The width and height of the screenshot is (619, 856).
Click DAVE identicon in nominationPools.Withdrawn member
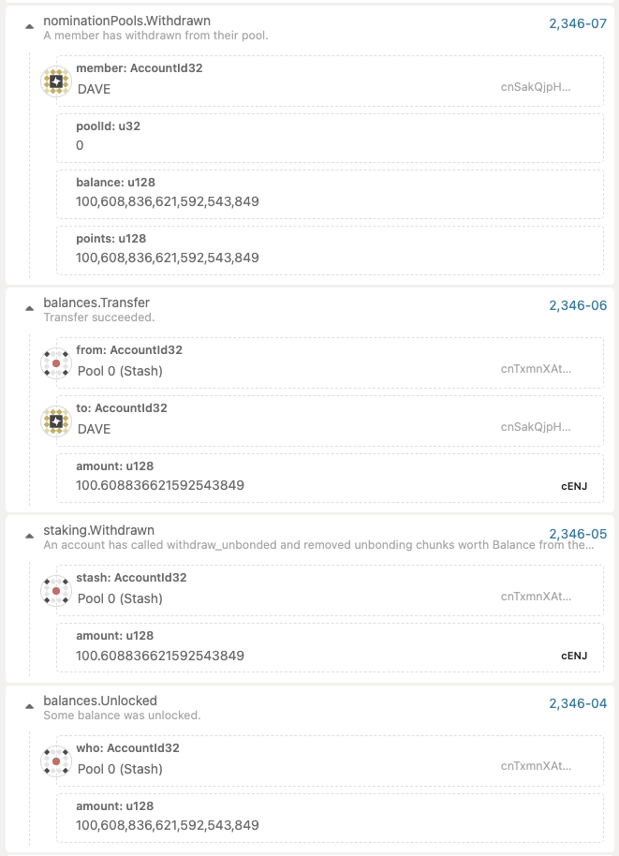click(56, 81)
